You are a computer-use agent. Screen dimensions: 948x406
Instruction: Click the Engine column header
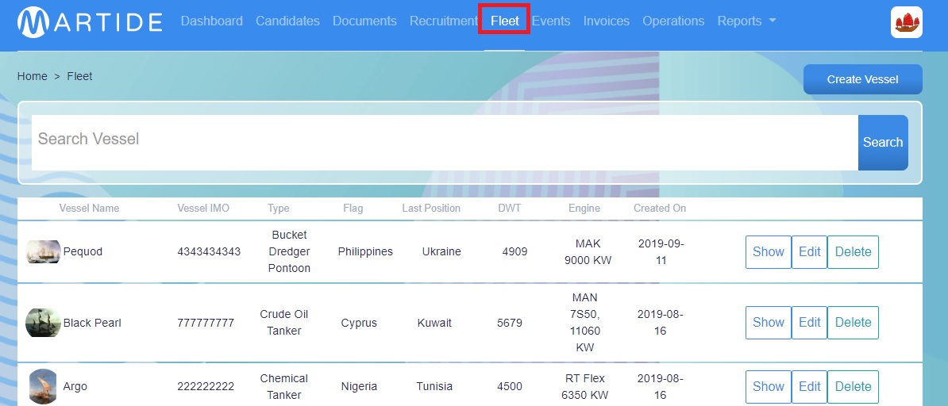tap(584, 209)
